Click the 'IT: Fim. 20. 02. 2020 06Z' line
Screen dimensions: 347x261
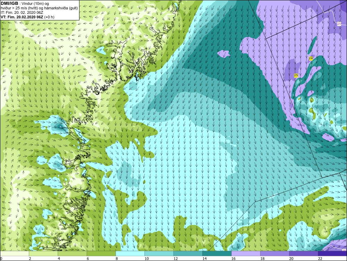point(22,12)
